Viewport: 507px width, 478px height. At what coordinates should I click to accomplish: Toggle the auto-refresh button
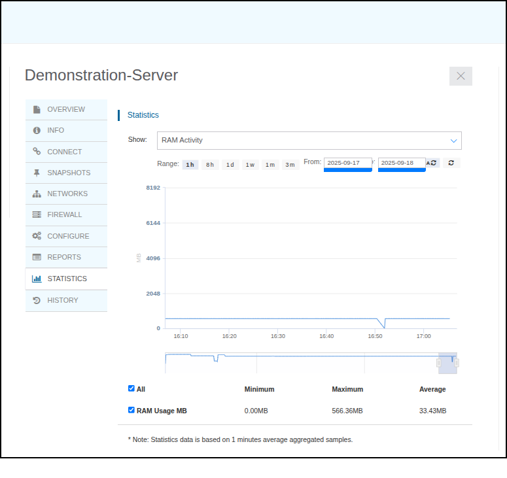click(x=432, y=163)
